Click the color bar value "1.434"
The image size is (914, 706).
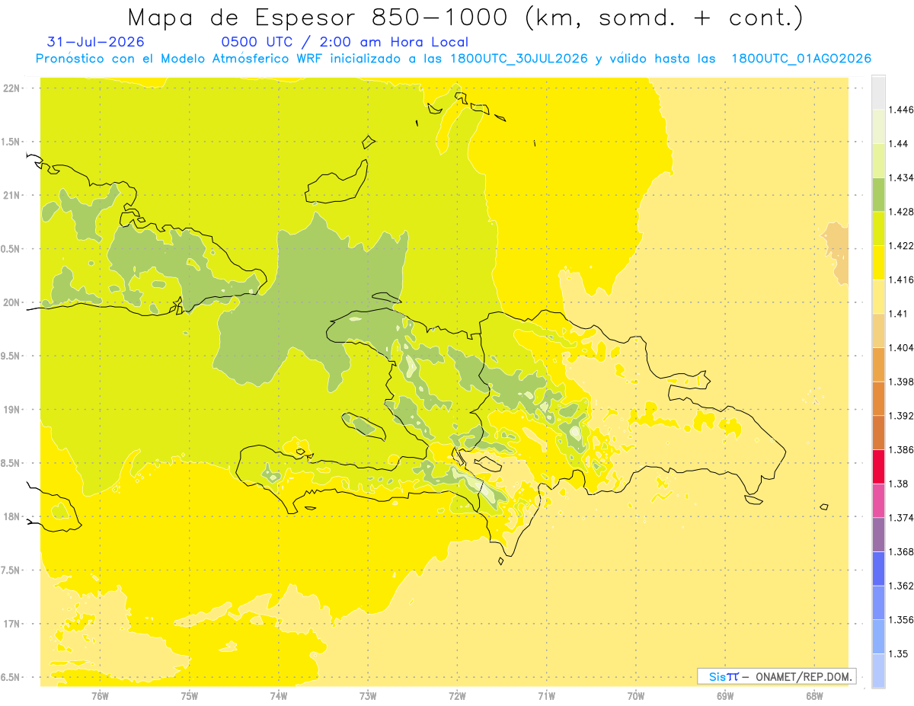pos(902,177)
